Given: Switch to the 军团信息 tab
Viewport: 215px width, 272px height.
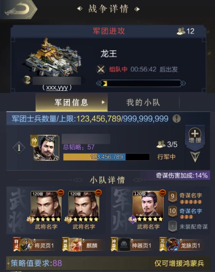Looking at the screenshot, I should tap(71, 102).
